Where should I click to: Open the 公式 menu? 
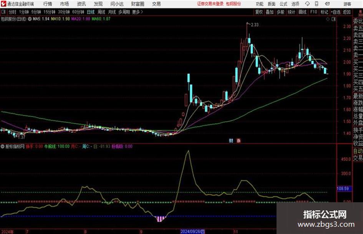283,4
